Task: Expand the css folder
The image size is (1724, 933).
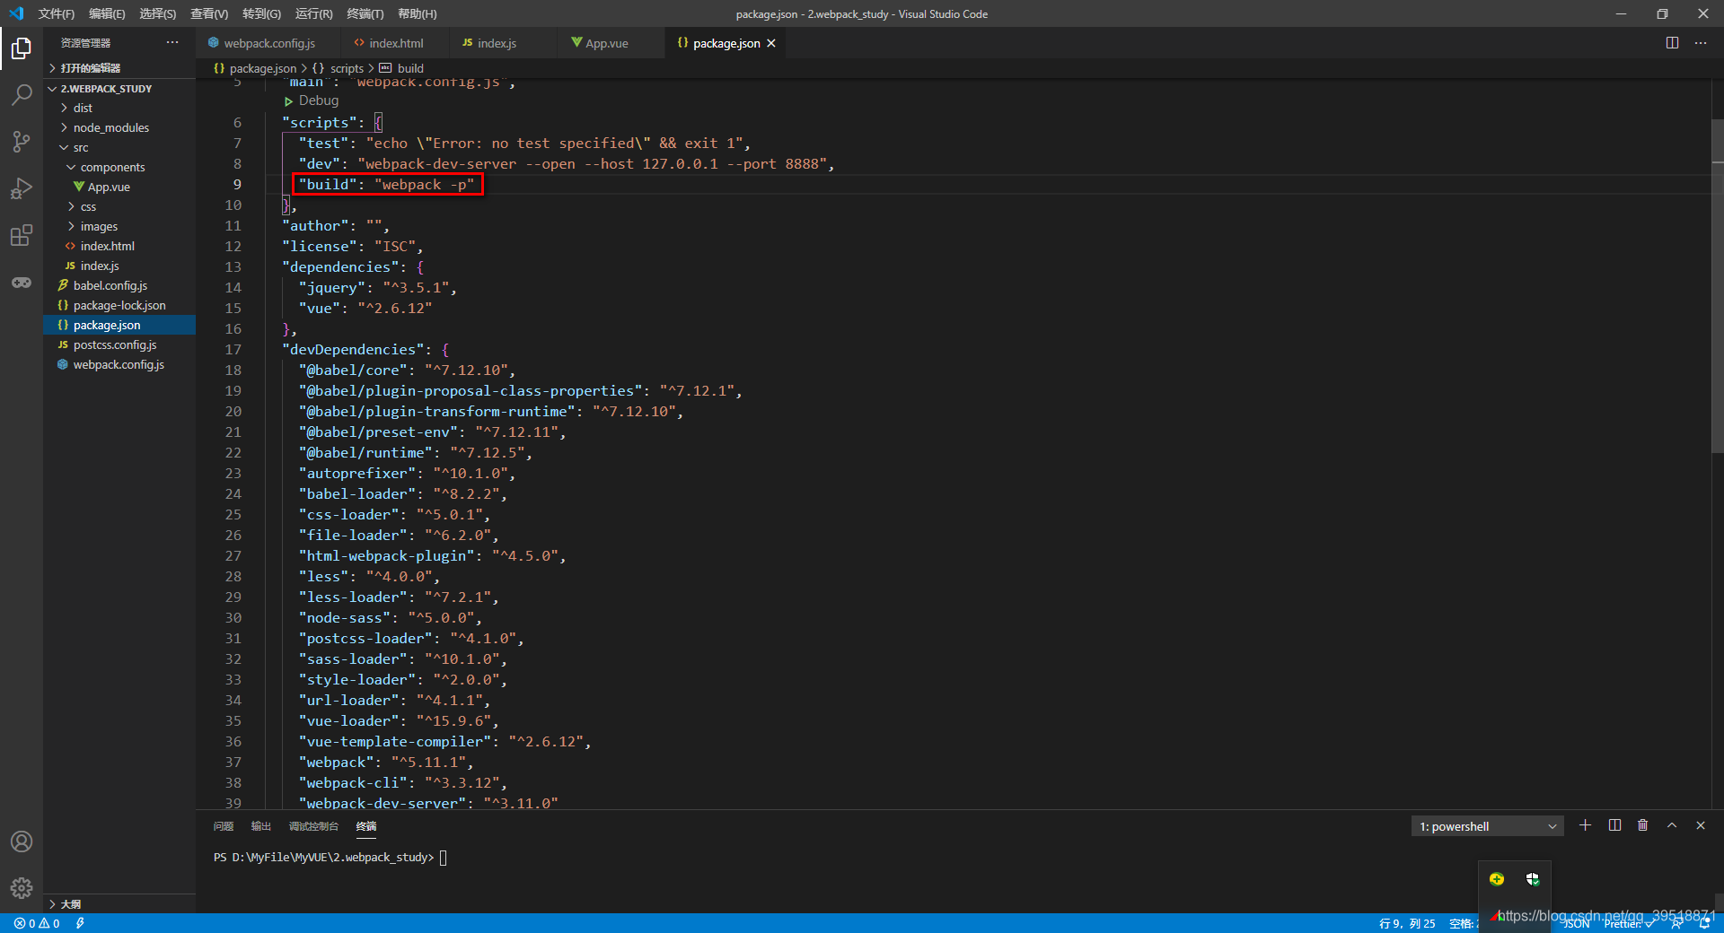Action: pos(119,206)
